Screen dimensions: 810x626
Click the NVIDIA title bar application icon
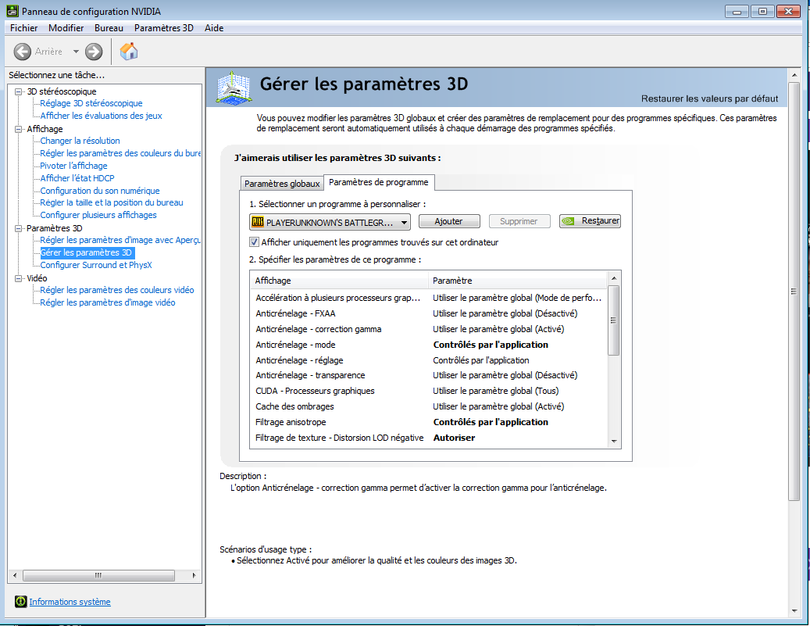(10, 11)
